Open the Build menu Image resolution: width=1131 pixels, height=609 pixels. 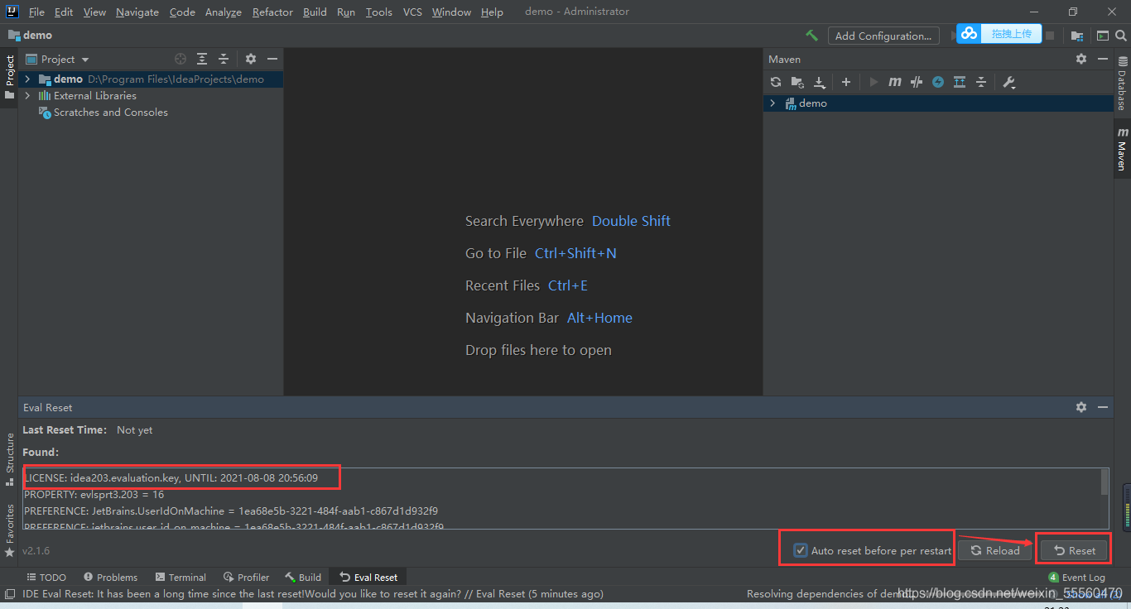click(x=315, y=12)
